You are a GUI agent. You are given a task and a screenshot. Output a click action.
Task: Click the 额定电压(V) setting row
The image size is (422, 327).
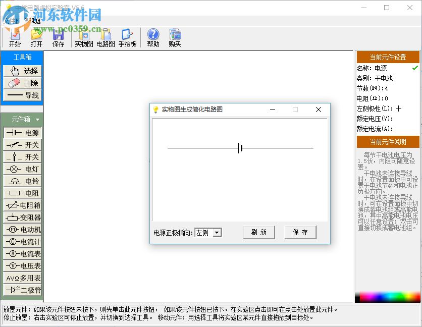[x=375, y=119]
